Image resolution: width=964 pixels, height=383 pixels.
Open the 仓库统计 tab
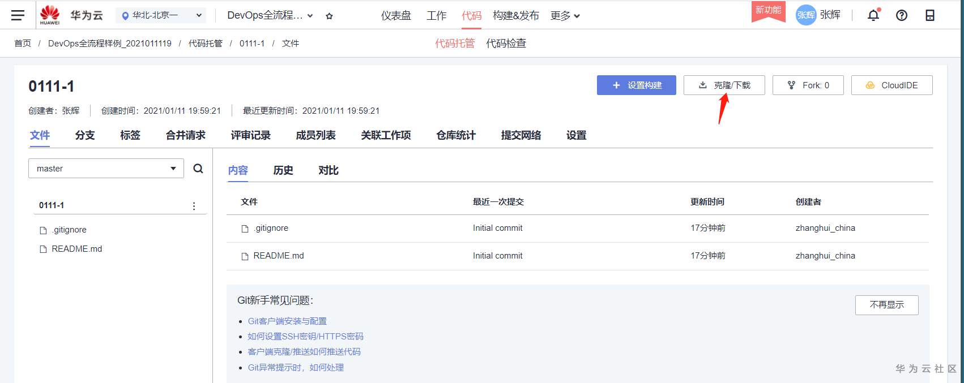tap(456, 135)
